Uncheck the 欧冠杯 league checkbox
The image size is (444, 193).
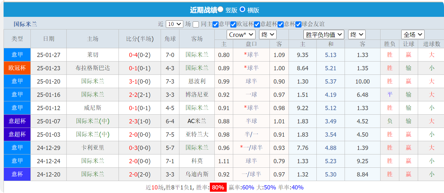click(233, 24)
